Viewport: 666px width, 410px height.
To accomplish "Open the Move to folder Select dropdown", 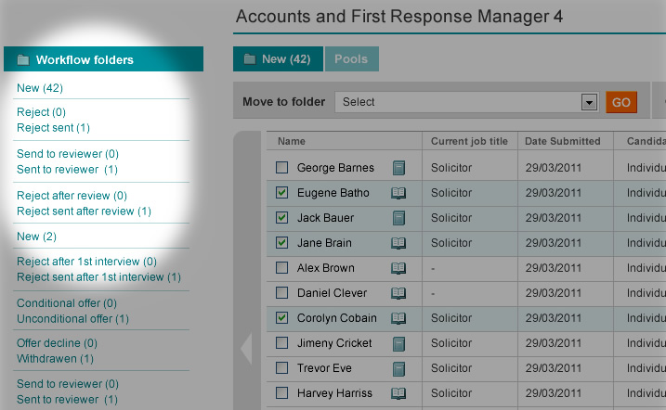I will click(x=465, y=102).
